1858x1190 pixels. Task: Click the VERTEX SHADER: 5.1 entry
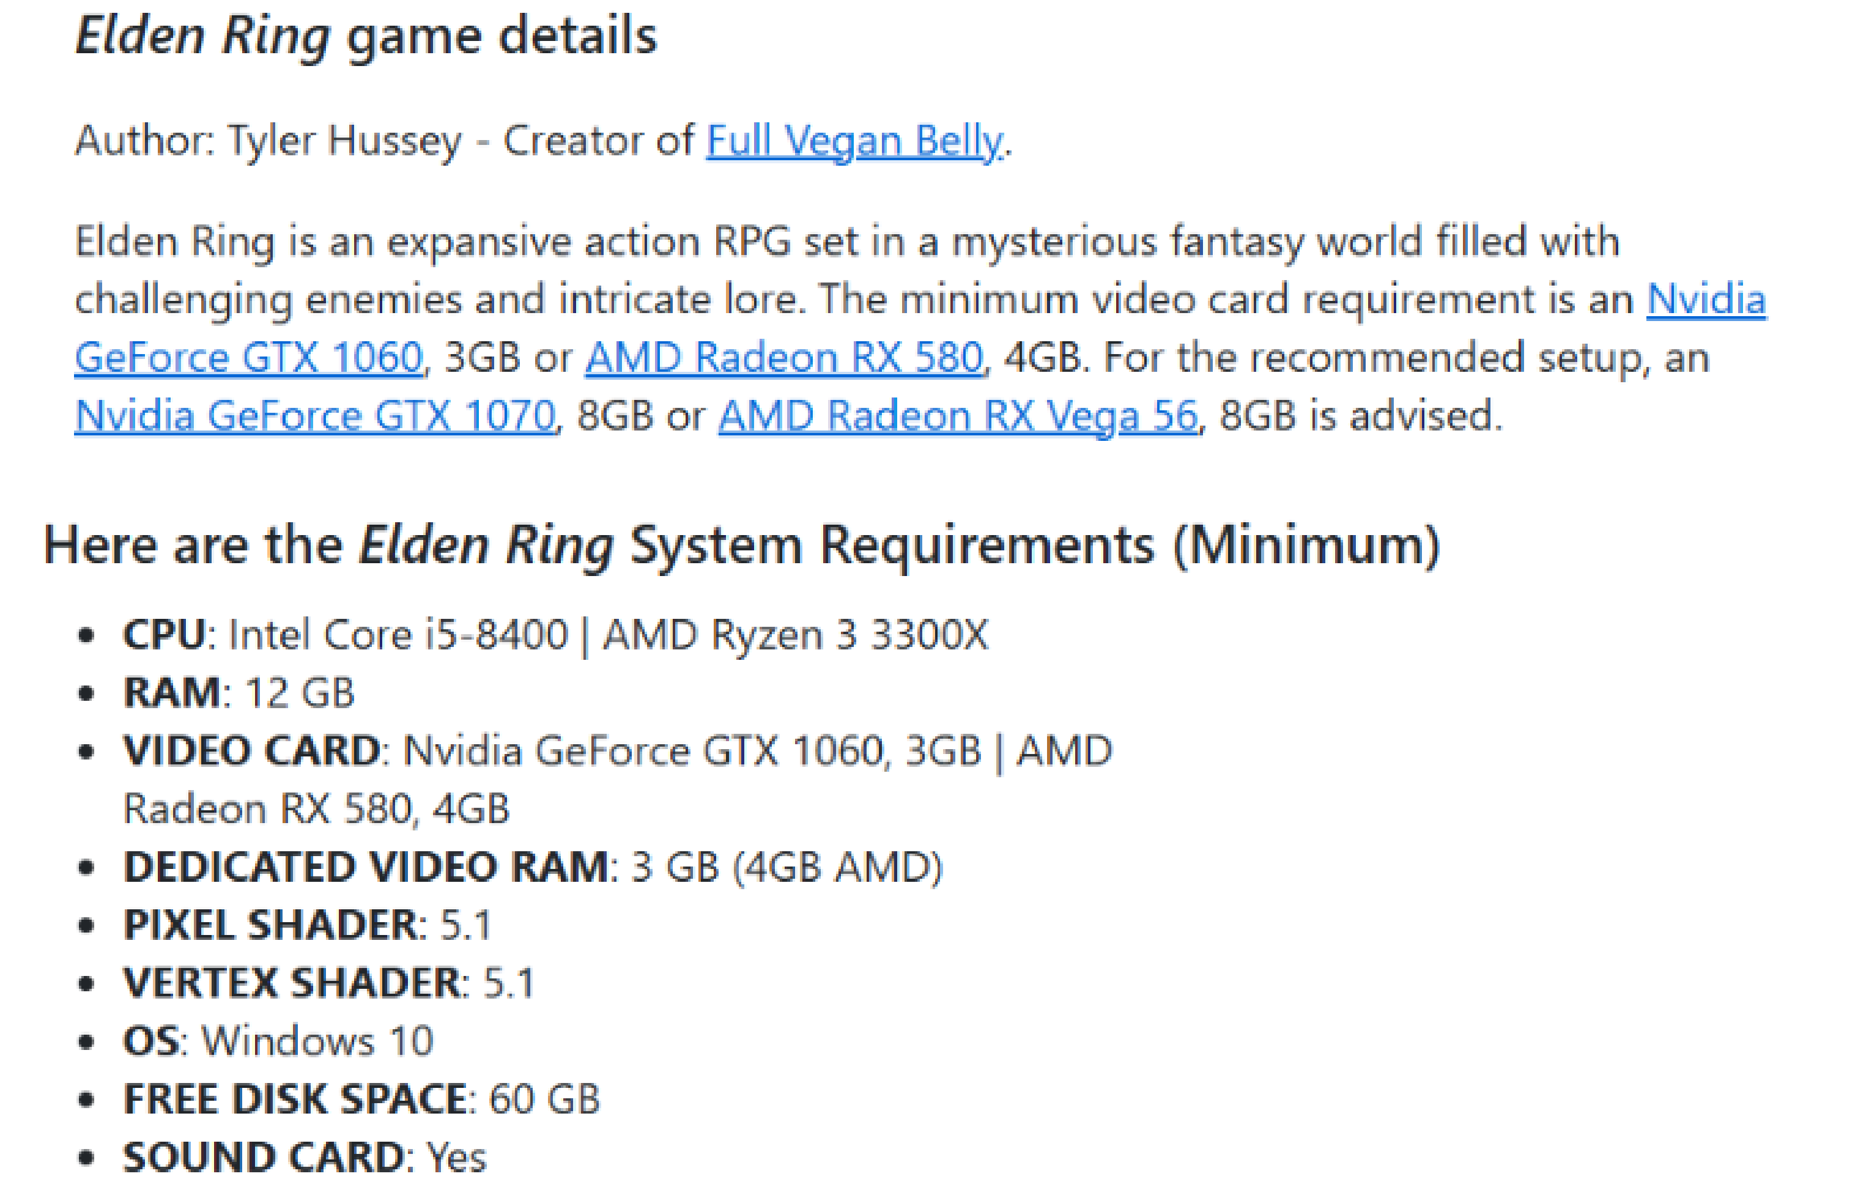(329, 983)
